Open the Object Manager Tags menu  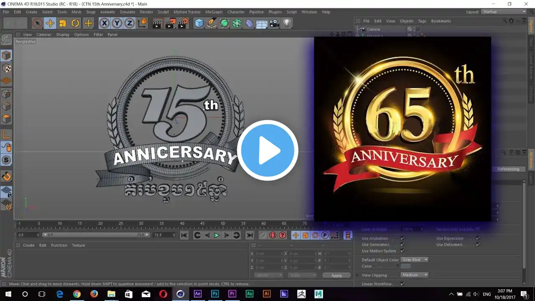[422, 21]
